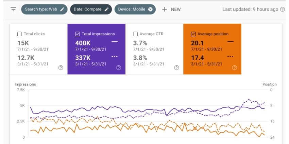The width and height of the screenshot is (289, 144).
Task: Click 3/1/21 - 5/31/21 date in Average position card
Action: click(x=206, y=64)
